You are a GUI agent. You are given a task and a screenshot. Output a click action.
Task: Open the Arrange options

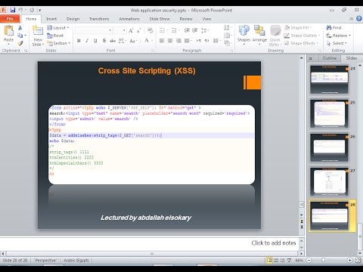tap(259, 35)
